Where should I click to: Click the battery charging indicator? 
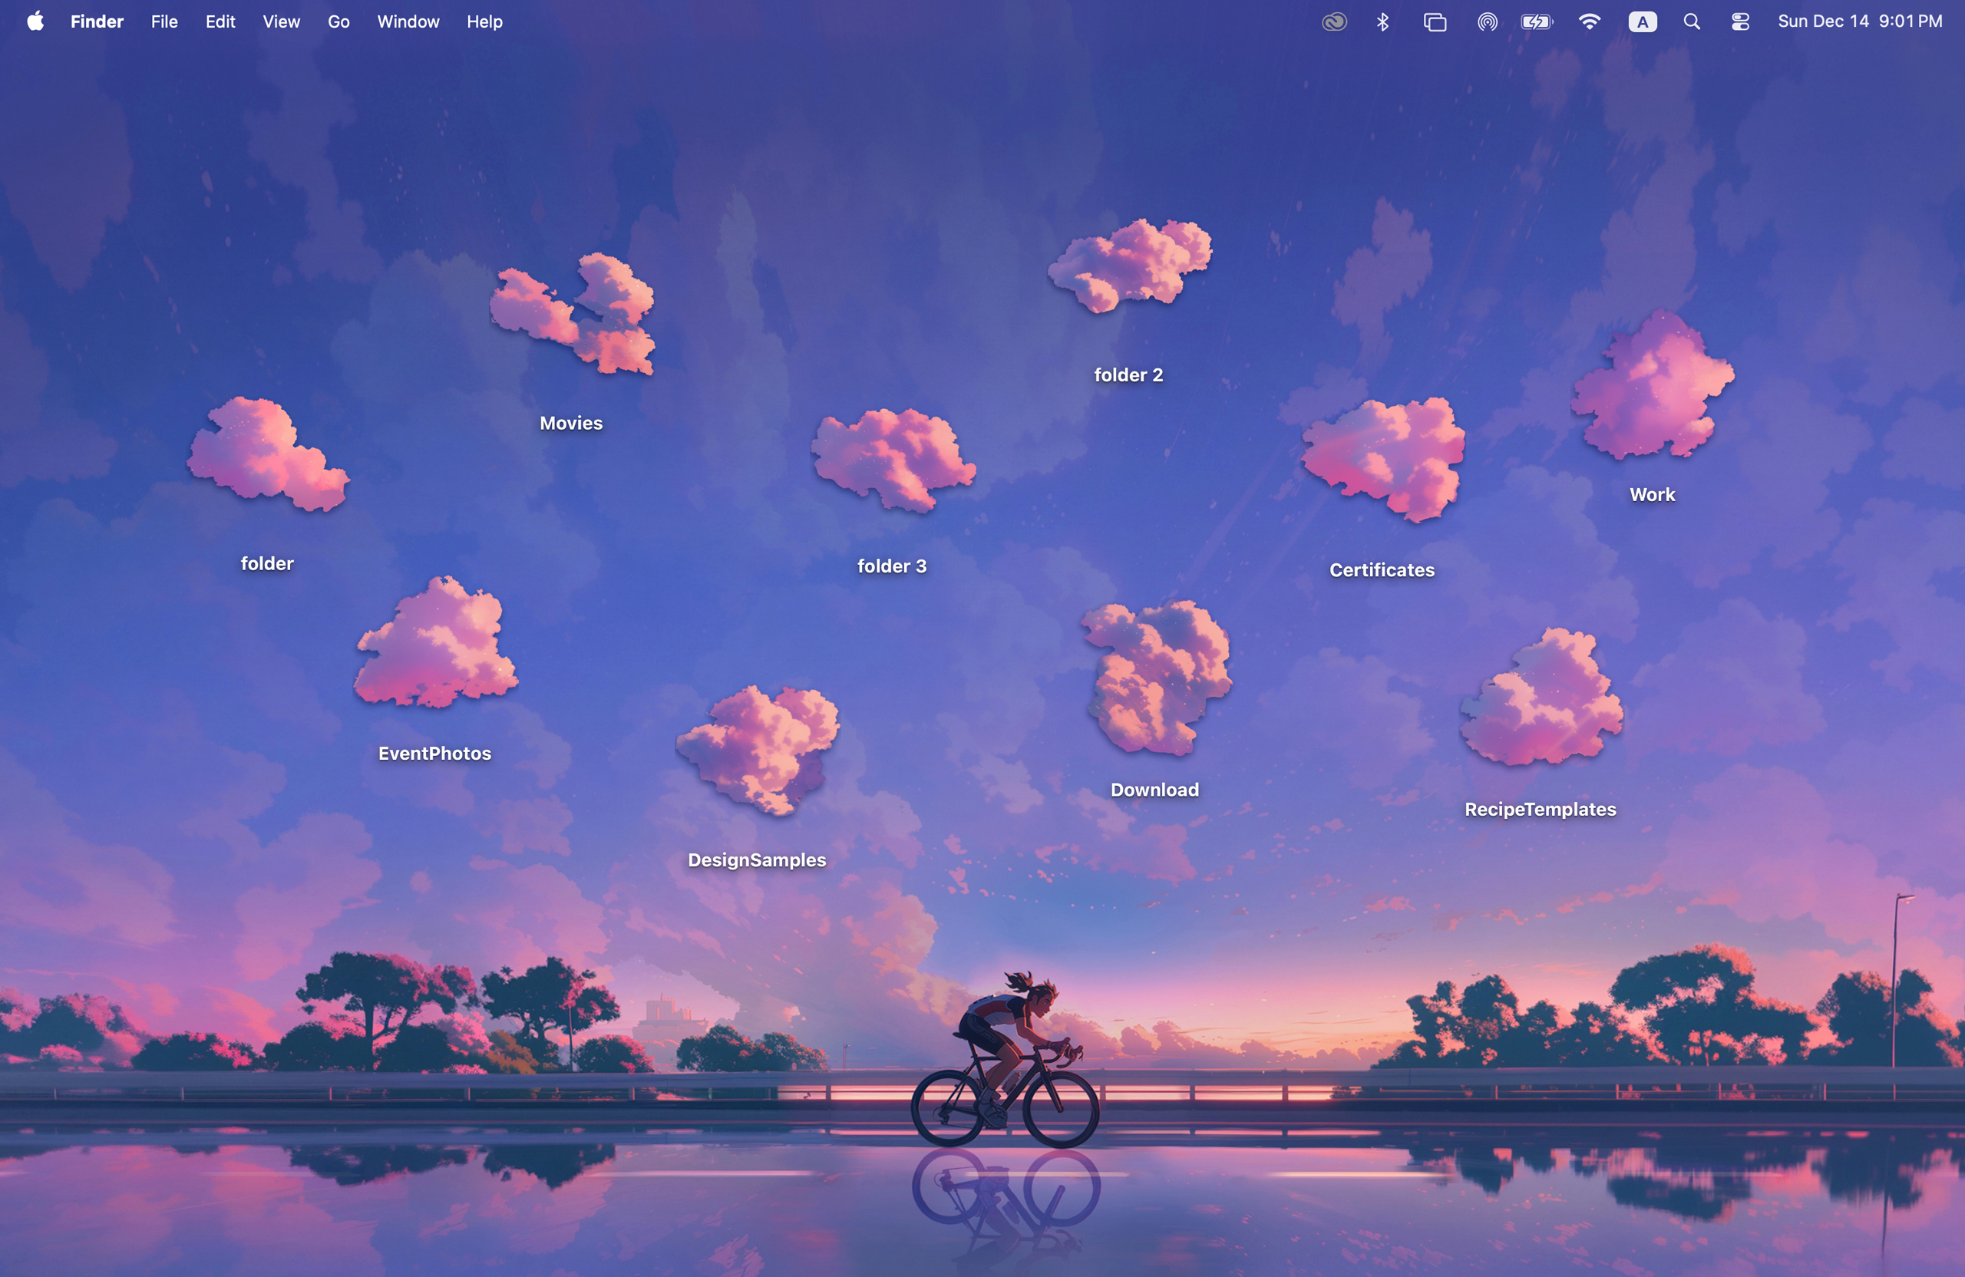(1537, 21)
